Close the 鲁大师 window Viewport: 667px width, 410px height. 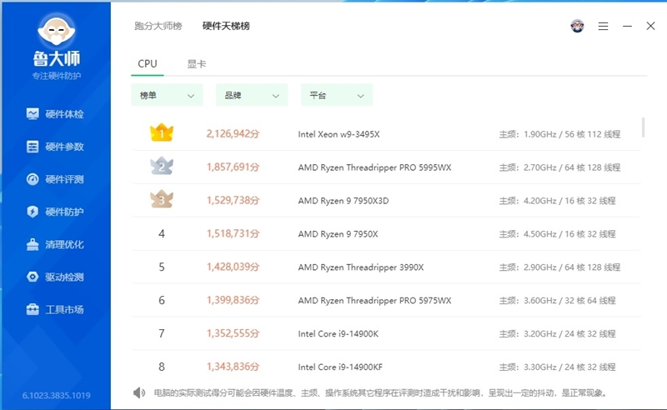pos(650,26)
